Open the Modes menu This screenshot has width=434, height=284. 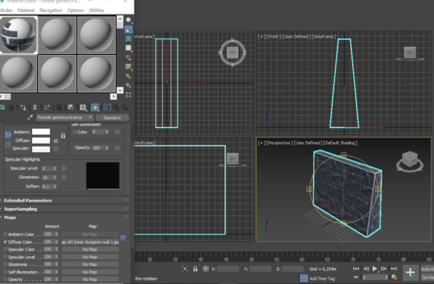(6, 10)
